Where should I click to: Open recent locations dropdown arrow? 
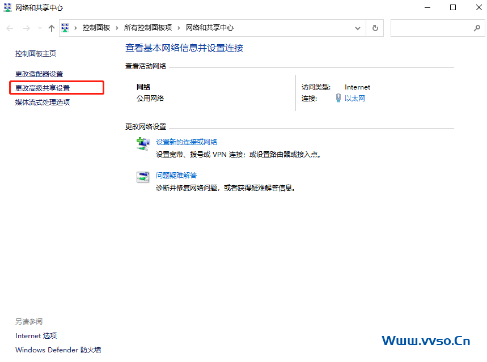(40, 28)
